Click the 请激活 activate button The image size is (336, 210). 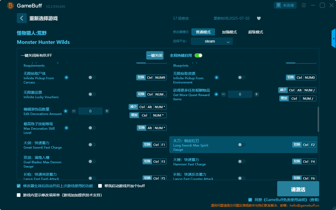298,189
